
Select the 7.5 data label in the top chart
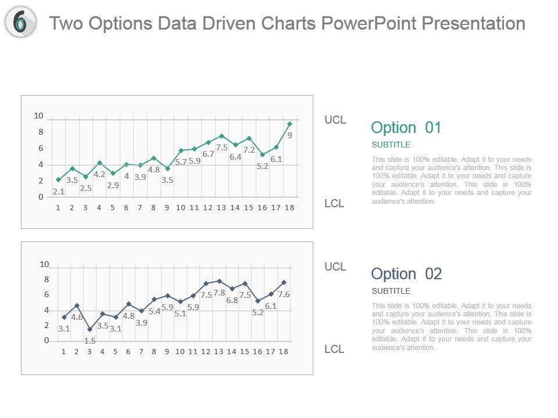click(x=221, y=147)
